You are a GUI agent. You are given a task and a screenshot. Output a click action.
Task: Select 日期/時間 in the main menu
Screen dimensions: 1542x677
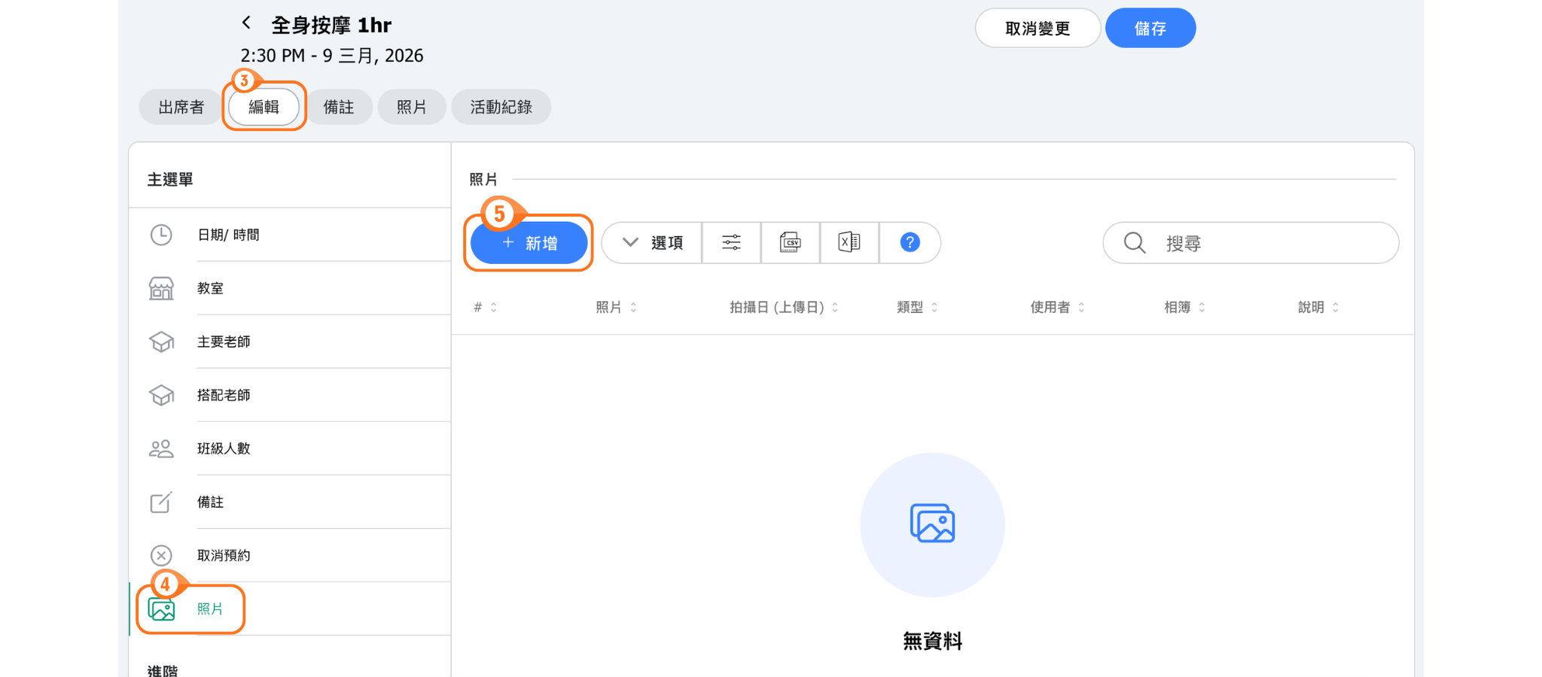click(x=228, y=235)
